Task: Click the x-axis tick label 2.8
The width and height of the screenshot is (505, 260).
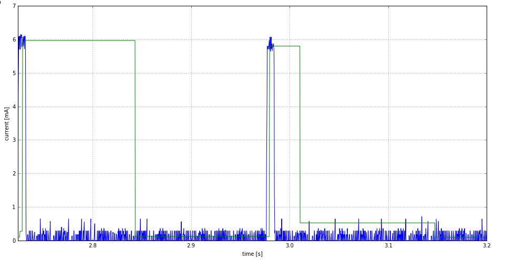Action: click(x=93, y=246)
